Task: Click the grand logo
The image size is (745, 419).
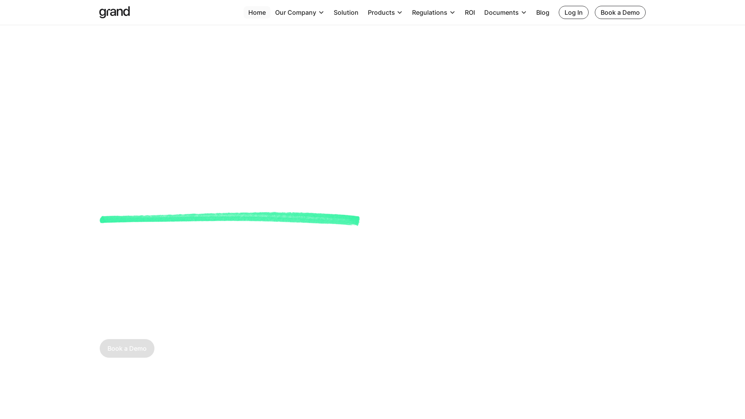Action: pyautogui.click(x=114, y=12)
